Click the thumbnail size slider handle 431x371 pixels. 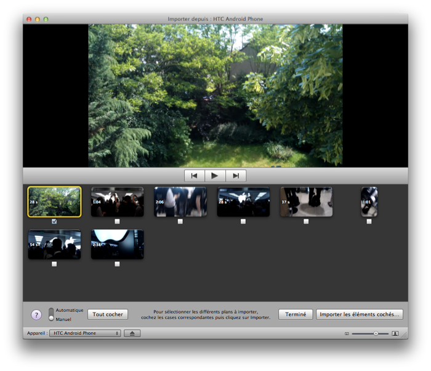[x=376, y=333]
